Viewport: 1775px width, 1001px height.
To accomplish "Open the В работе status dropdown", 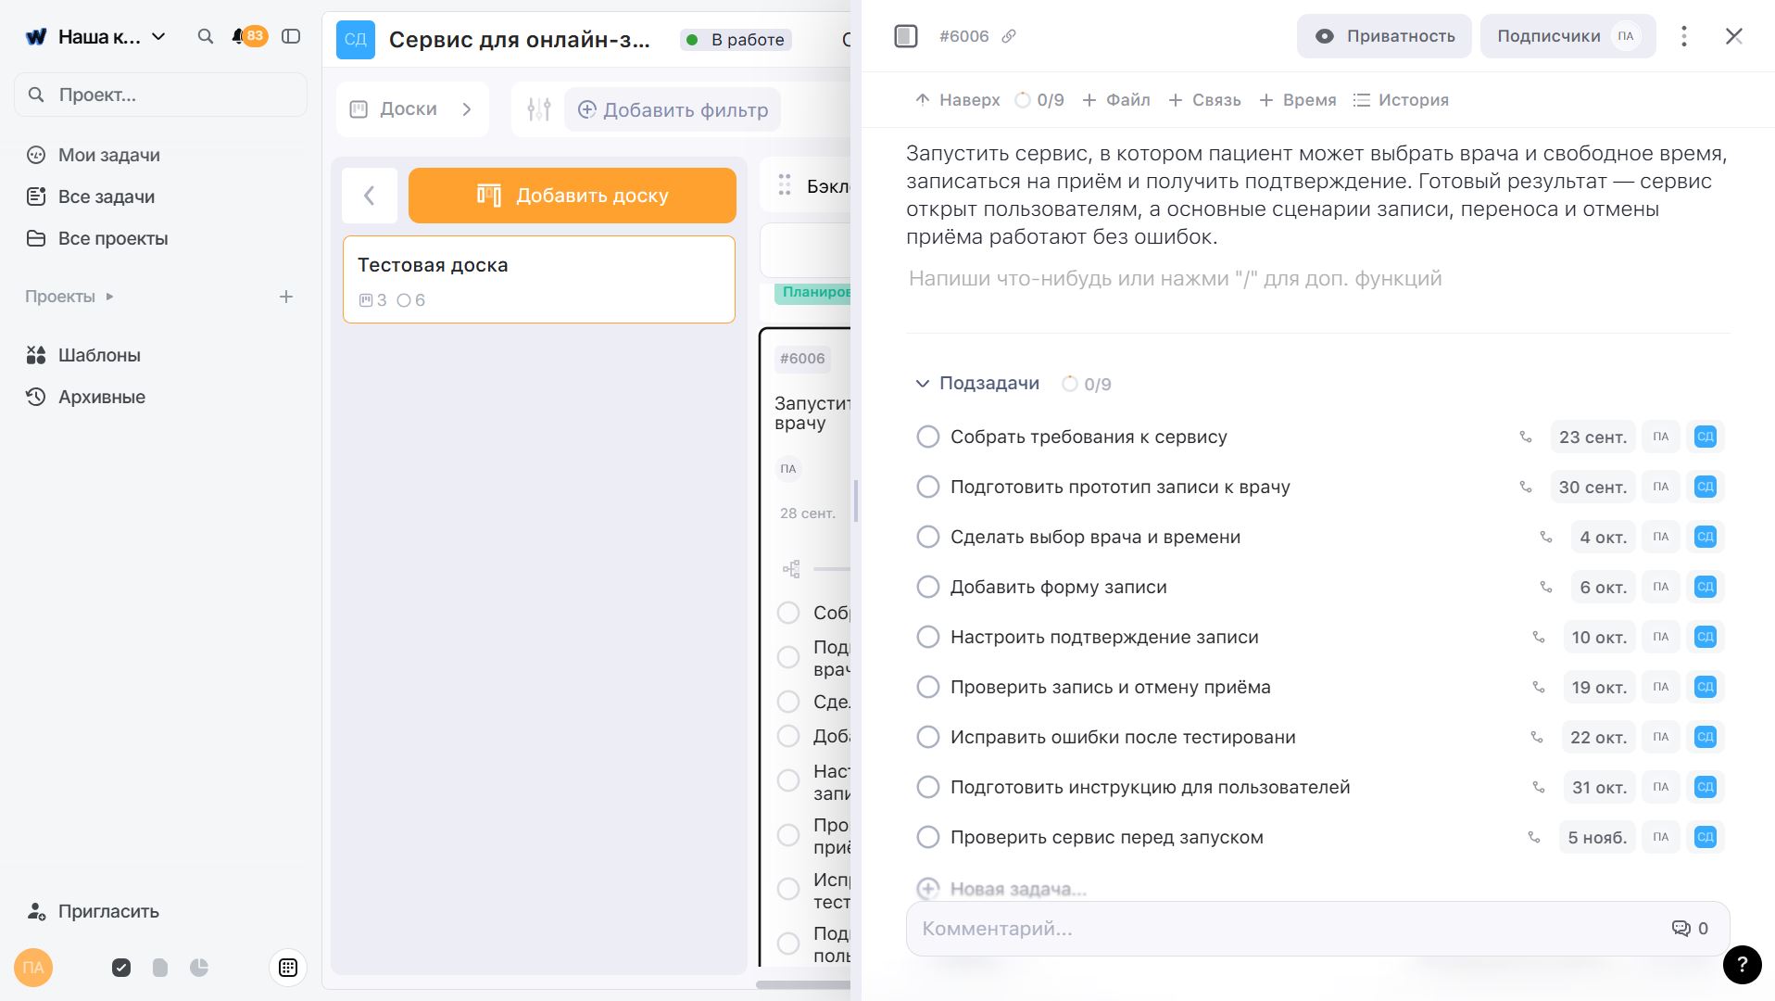I will click(x=736, y=40).
